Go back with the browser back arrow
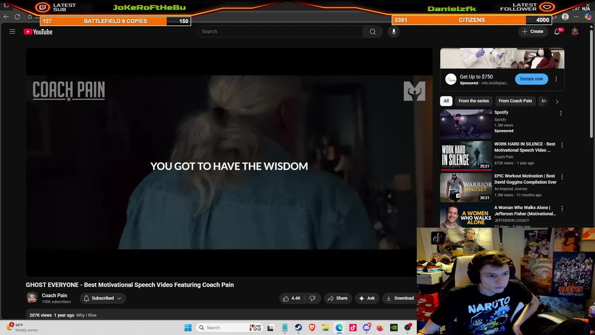 6,17
